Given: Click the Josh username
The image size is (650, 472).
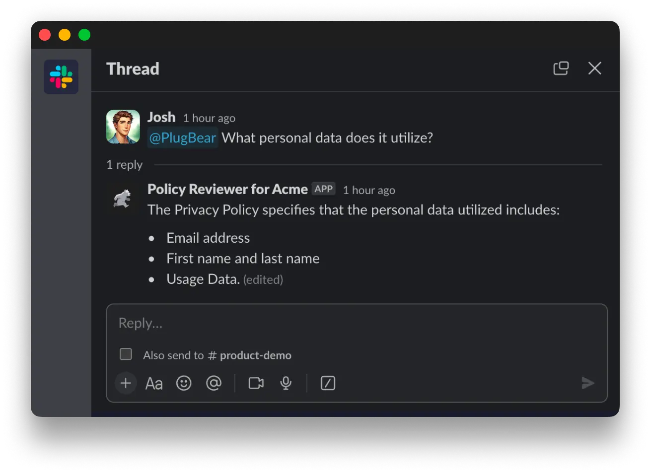Looking at the screenshot, I should [x=161, y=117].
